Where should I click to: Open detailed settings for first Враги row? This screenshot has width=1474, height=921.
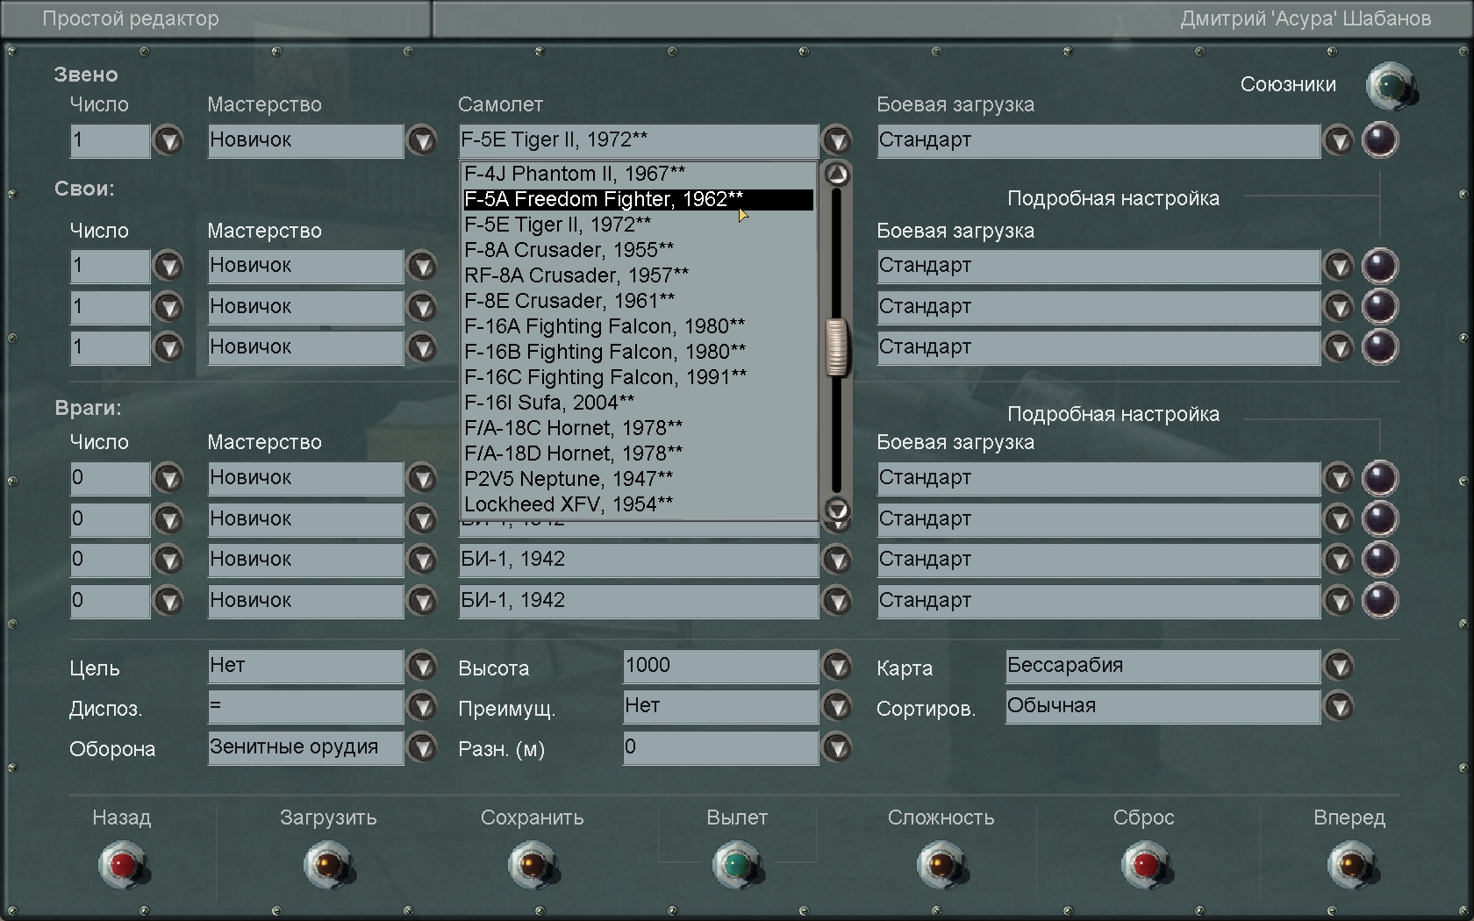(1380, 478)
